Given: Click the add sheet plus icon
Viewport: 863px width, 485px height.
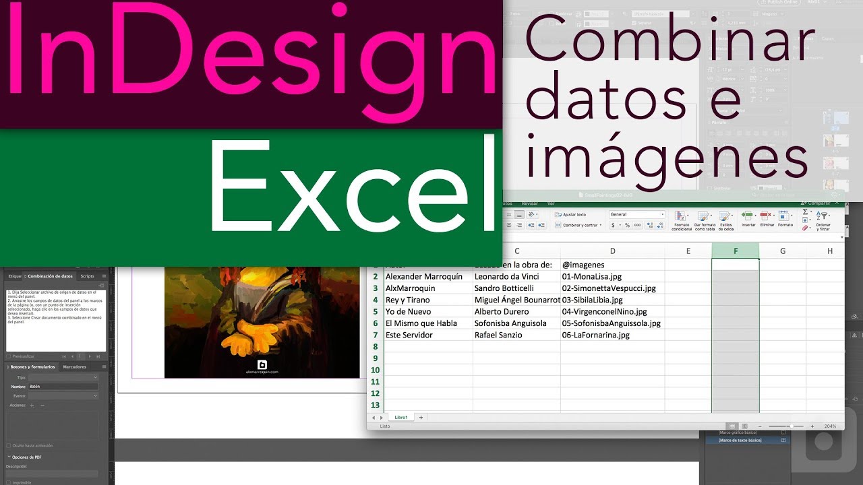Looking at the screenshot, I should click(x=421, y=418).
